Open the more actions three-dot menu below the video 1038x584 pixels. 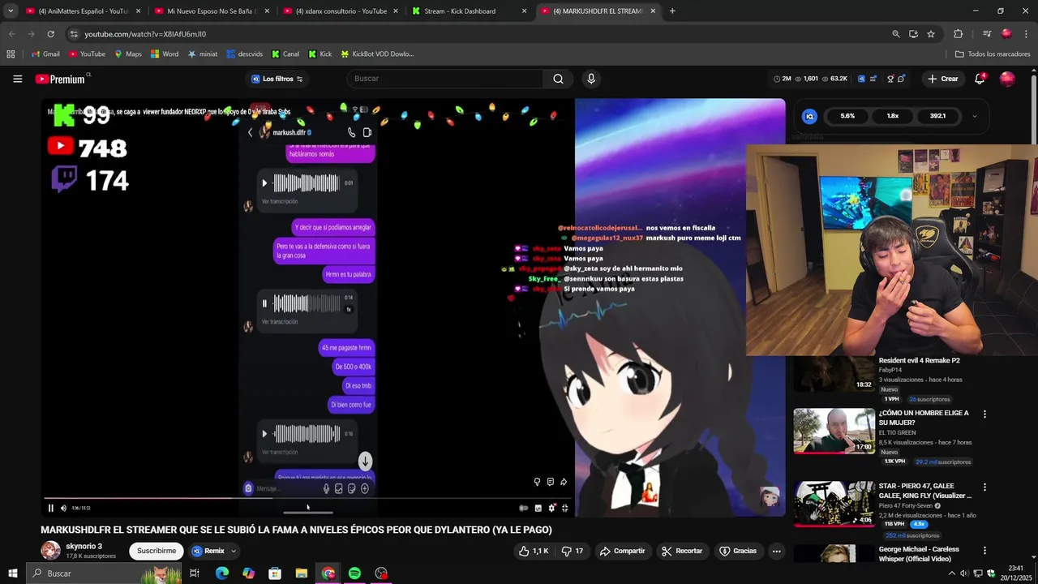coord(776,551)
